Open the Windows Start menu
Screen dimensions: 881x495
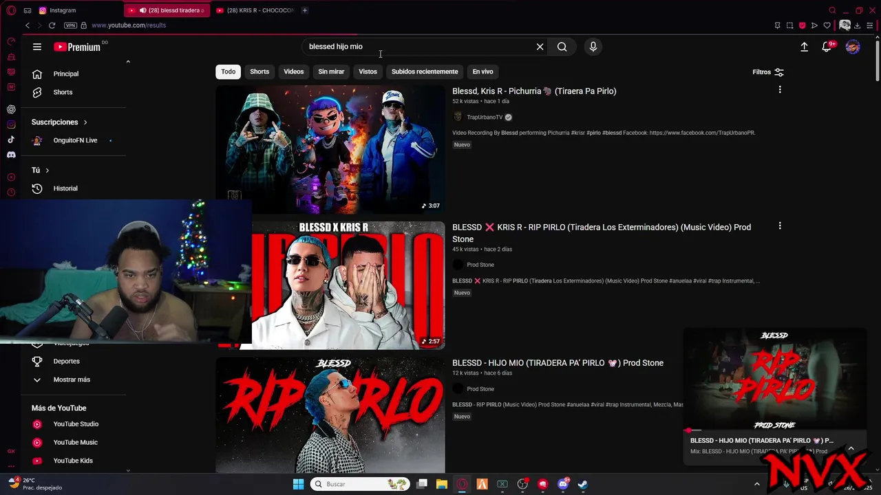(x=298, y=484)
